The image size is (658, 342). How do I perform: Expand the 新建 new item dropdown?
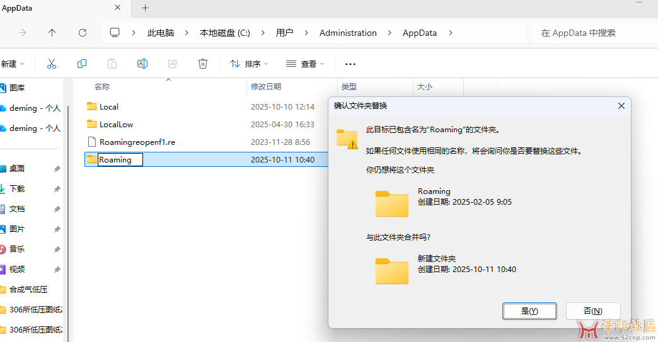[x=11, y=64]
